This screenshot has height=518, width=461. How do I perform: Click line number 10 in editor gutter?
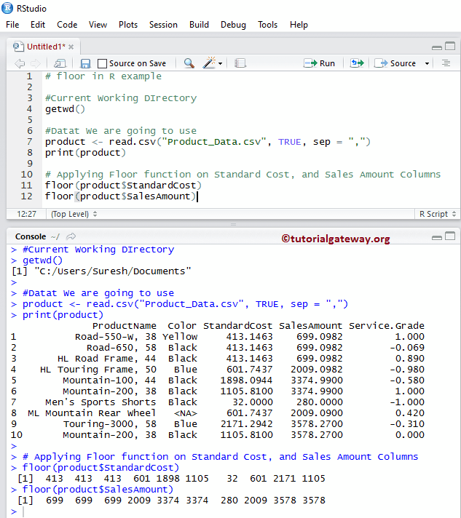(26, 175)
